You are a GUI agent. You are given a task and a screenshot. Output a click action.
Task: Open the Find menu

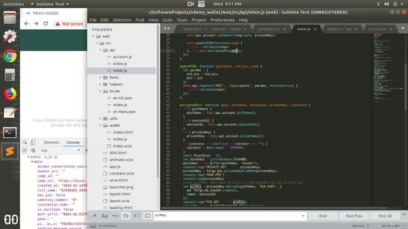tap(140, 20)
